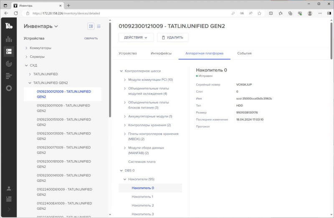Open the radar monitoring sidebar icon
Screen dimensions: 334x218
(x=9, y=64)
